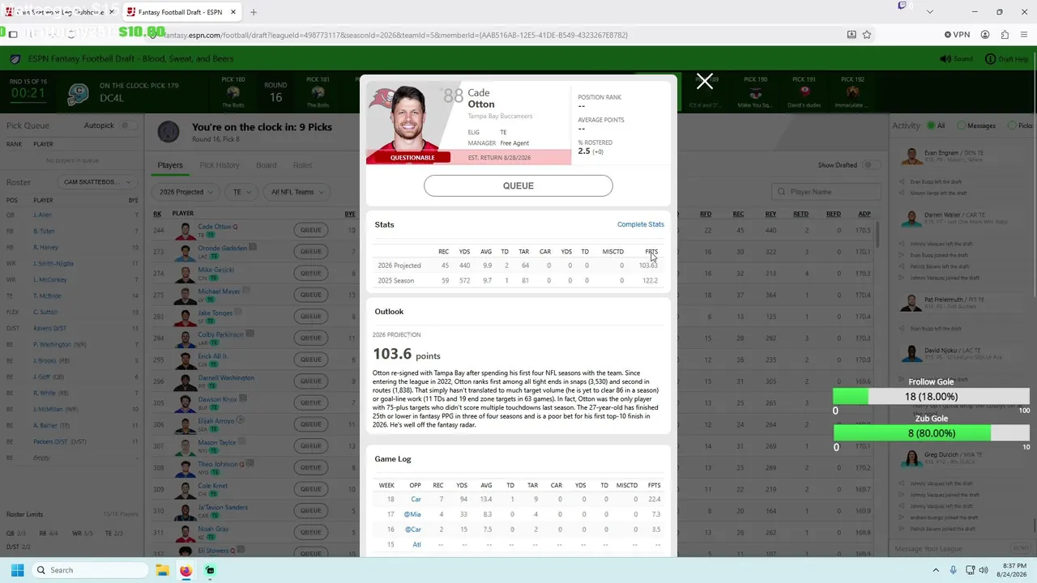Click the Pick 191 David's dudes team logo

click(804, 93)
